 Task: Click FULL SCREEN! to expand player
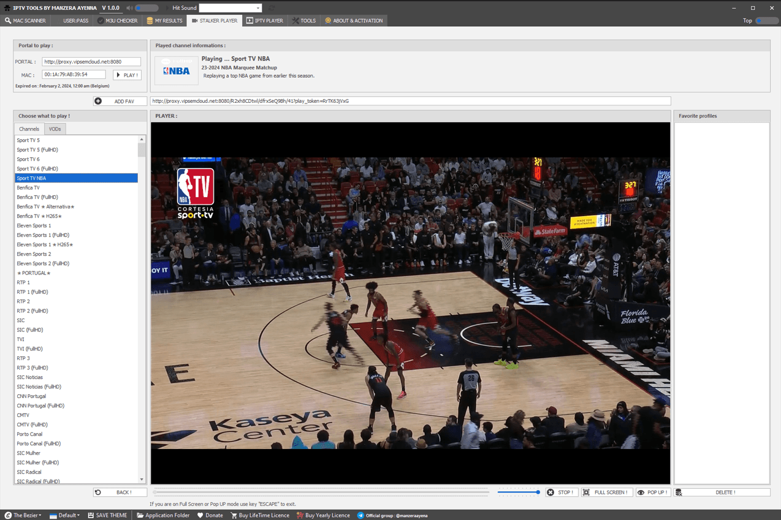click(x=606, y=492)
